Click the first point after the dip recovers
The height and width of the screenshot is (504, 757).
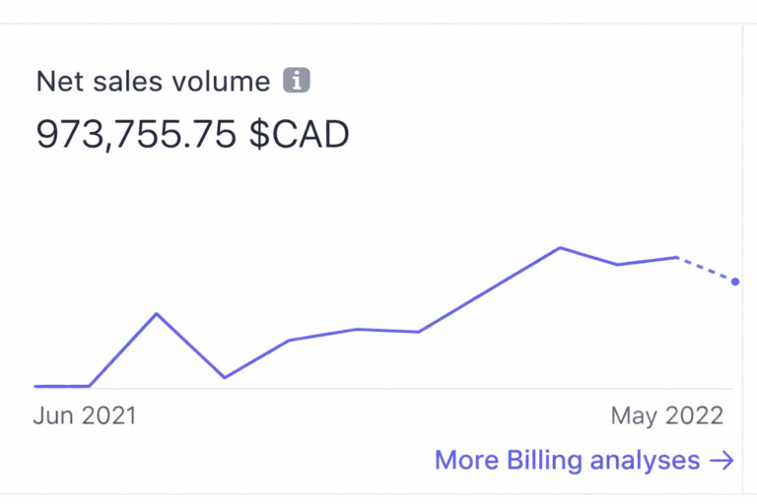(289, 341)
